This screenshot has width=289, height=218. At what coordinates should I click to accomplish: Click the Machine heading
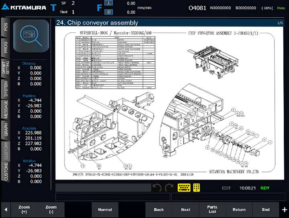tap(29, 96)
